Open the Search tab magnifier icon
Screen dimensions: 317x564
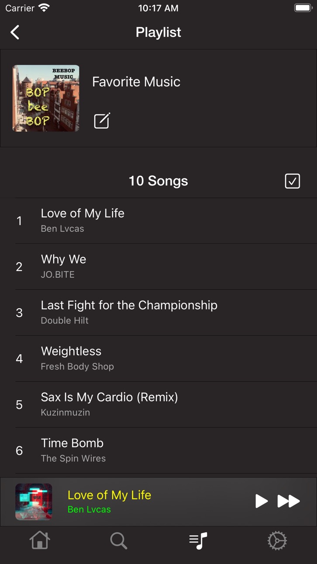pos(119,541)
